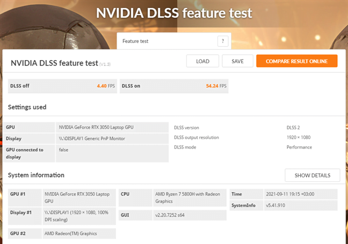The width and height of the screenshot is (348, 244).
Task: Click the SystemInfo label
Action: point(243,205)
